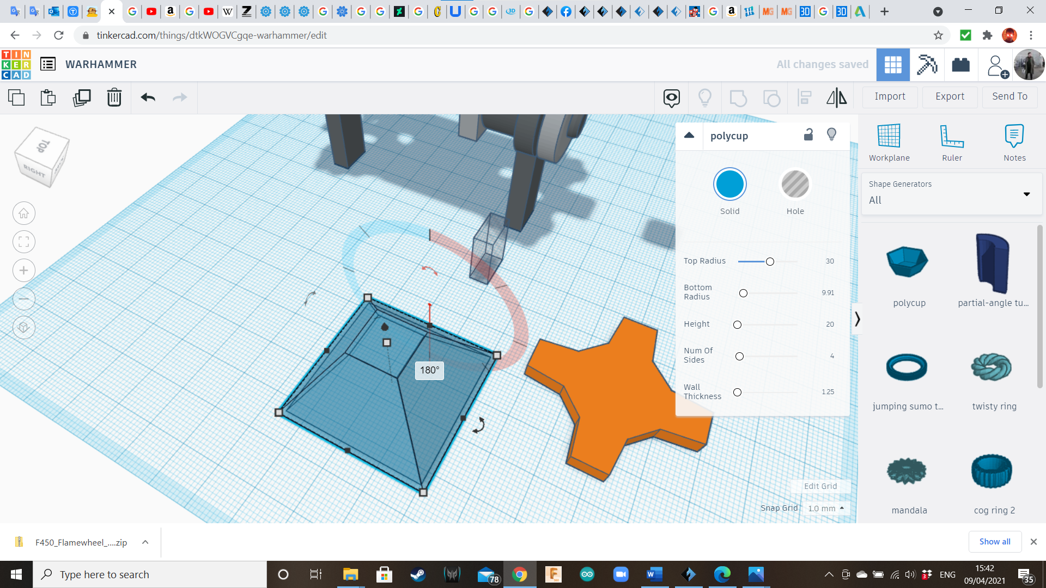This screenshot has height=588, width=1046.
Task: Select the twisty ring shape thumbnail
Action: click(992, 367)
